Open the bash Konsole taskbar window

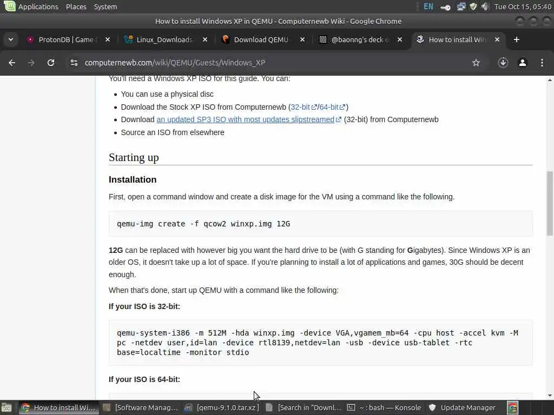click(385, 407)
